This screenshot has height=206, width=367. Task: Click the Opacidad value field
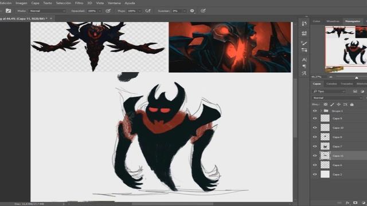92,11
